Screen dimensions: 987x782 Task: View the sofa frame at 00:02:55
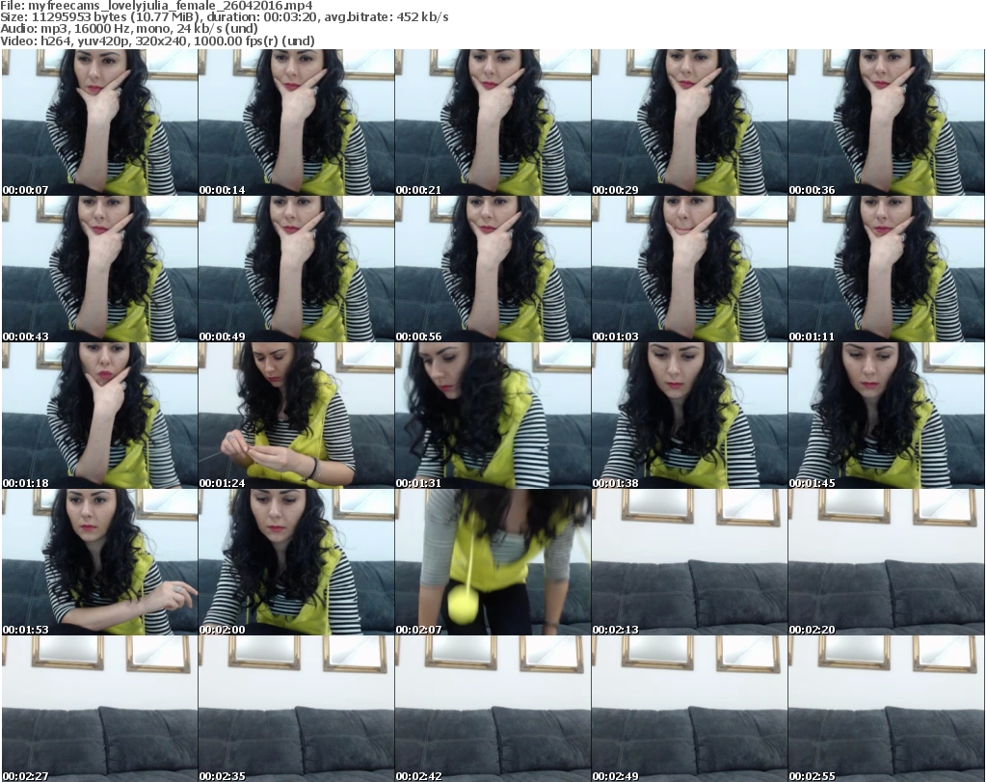887,709
